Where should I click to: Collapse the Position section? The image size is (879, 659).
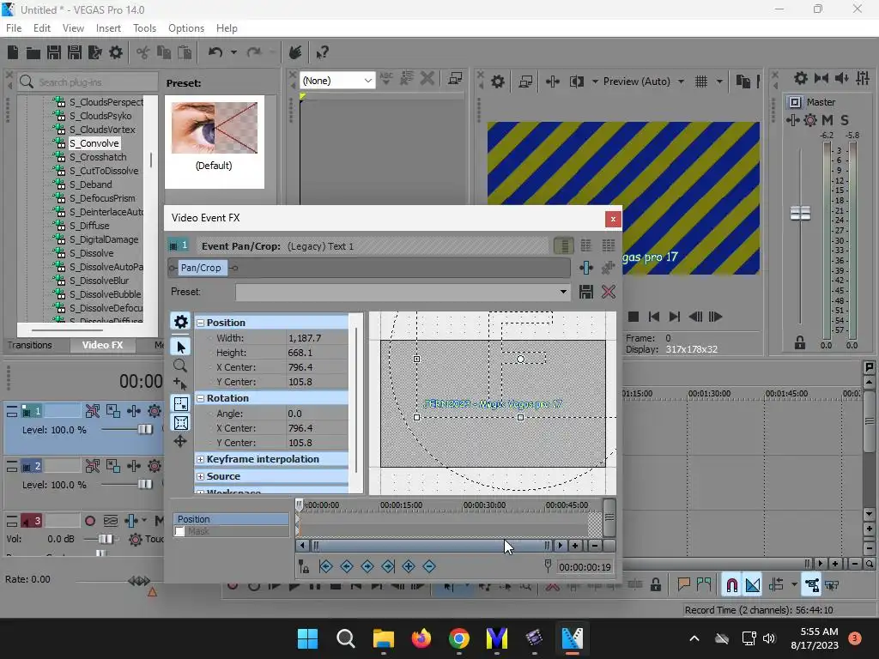pyautogui.click(x=200, y=323)
